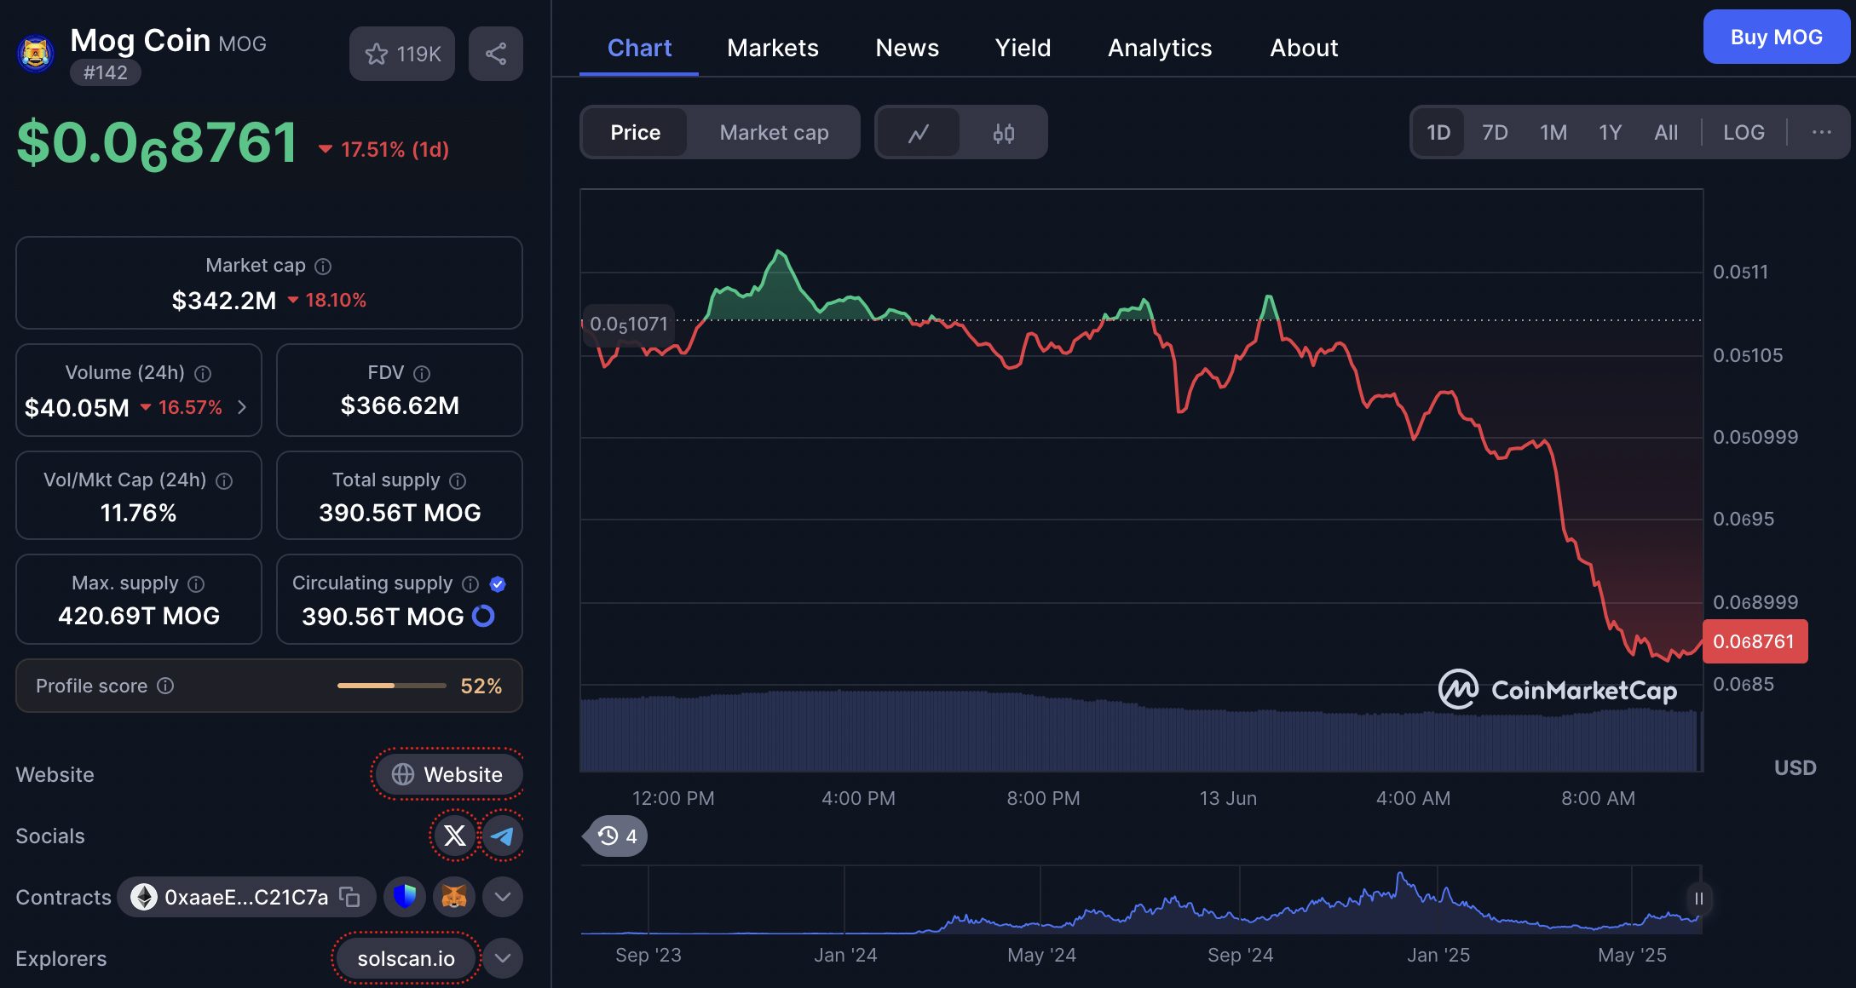Click the historical overview mini chart
The width and height of the screenshot is (1856, 988).
click(1141, 901)
